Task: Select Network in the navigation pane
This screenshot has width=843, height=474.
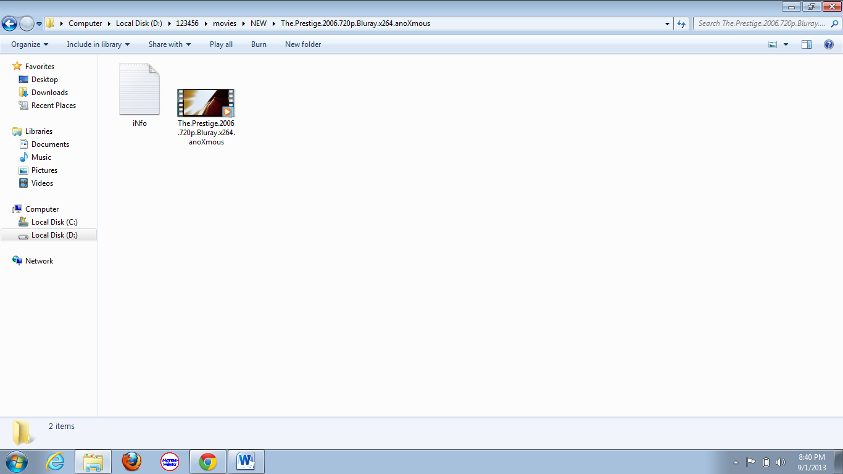Action: (39, 261)
